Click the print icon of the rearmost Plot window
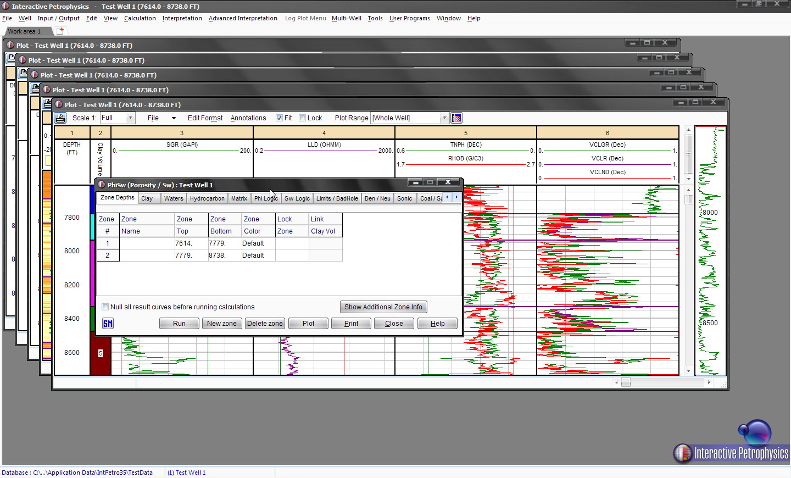This screenshot has height=478, width=791. tap(11, 58)
